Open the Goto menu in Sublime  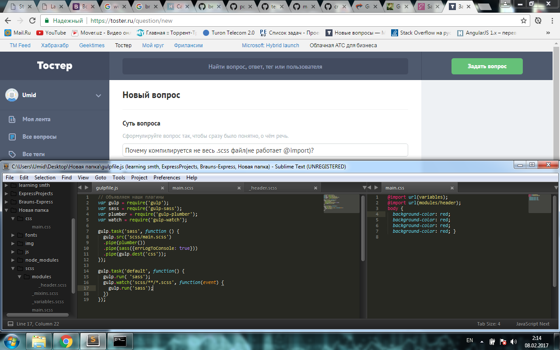point(101,178)
